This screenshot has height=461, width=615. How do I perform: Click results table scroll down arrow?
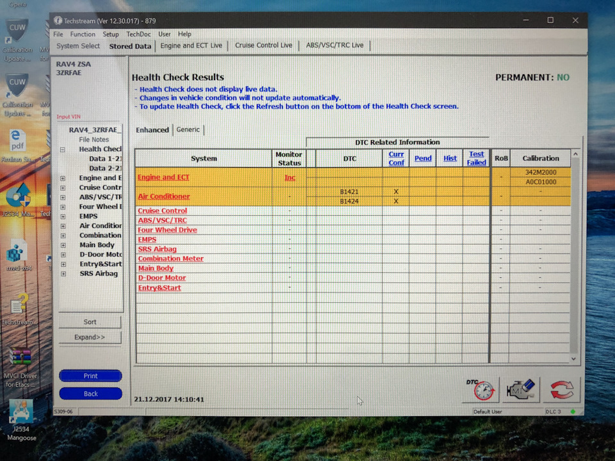pyautogui.click(x=573, y=359)
